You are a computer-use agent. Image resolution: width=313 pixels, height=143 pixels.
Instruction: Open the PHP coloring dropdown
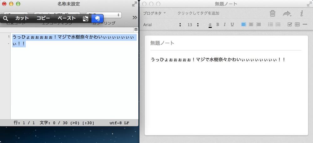click(104, 15)
